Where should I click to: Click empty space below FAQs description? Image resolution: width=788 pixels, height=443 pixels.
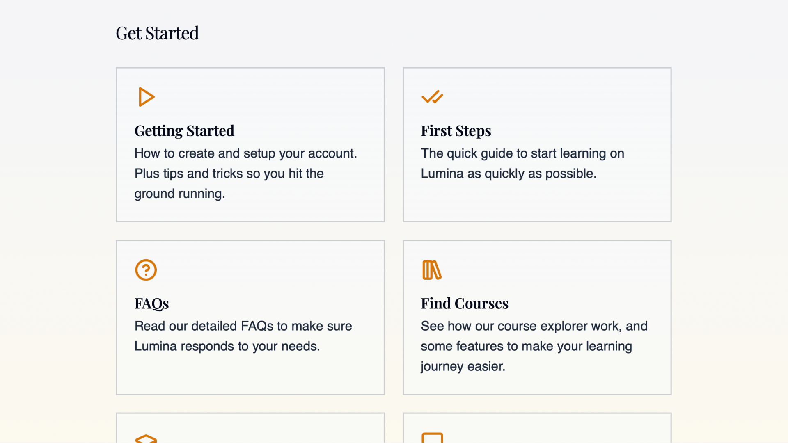point(250,373)
